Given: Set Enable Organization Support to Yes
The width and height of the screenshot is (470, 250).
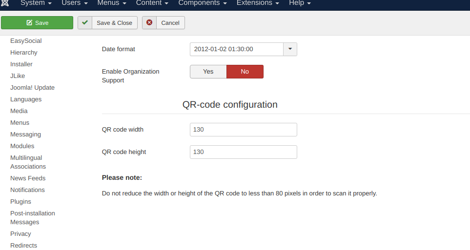Looking at the screenshot, I should (x=208, y=72).
